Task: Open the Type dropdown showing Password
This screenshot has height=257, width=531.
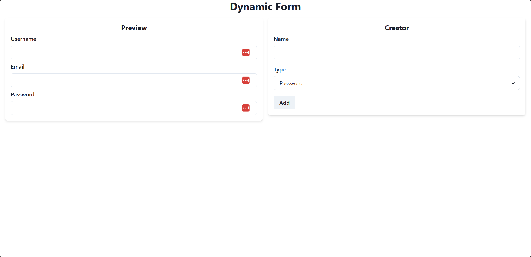Action: click(397, 83)
